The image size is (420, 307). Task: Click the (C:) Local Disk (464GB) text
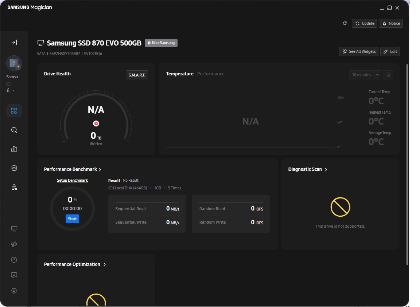(128, 188)
